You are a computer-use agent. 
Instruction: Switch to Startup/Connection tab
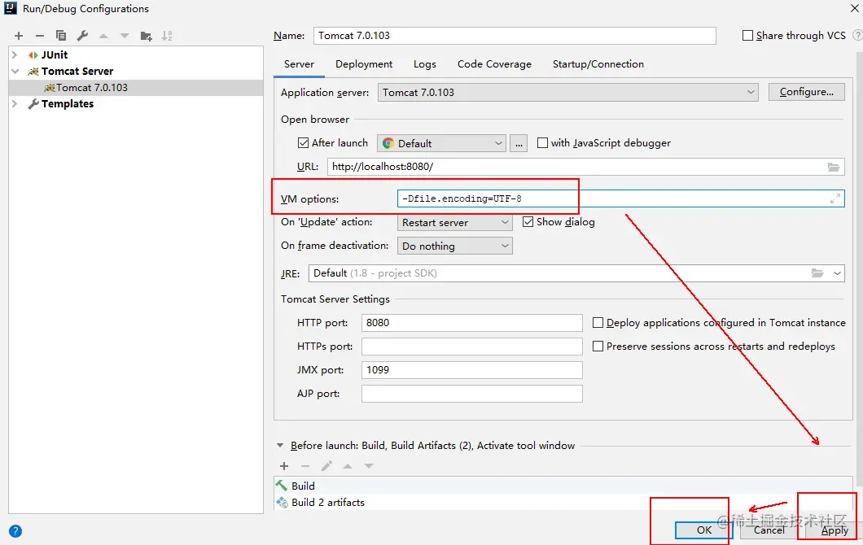click(598, 64)
